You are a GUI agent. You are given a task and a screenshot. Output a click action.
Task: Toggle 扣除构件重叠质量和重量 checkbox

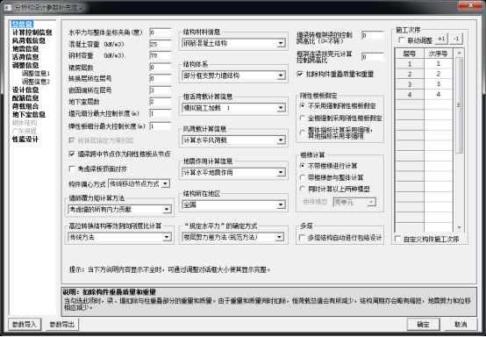point(300,74)
